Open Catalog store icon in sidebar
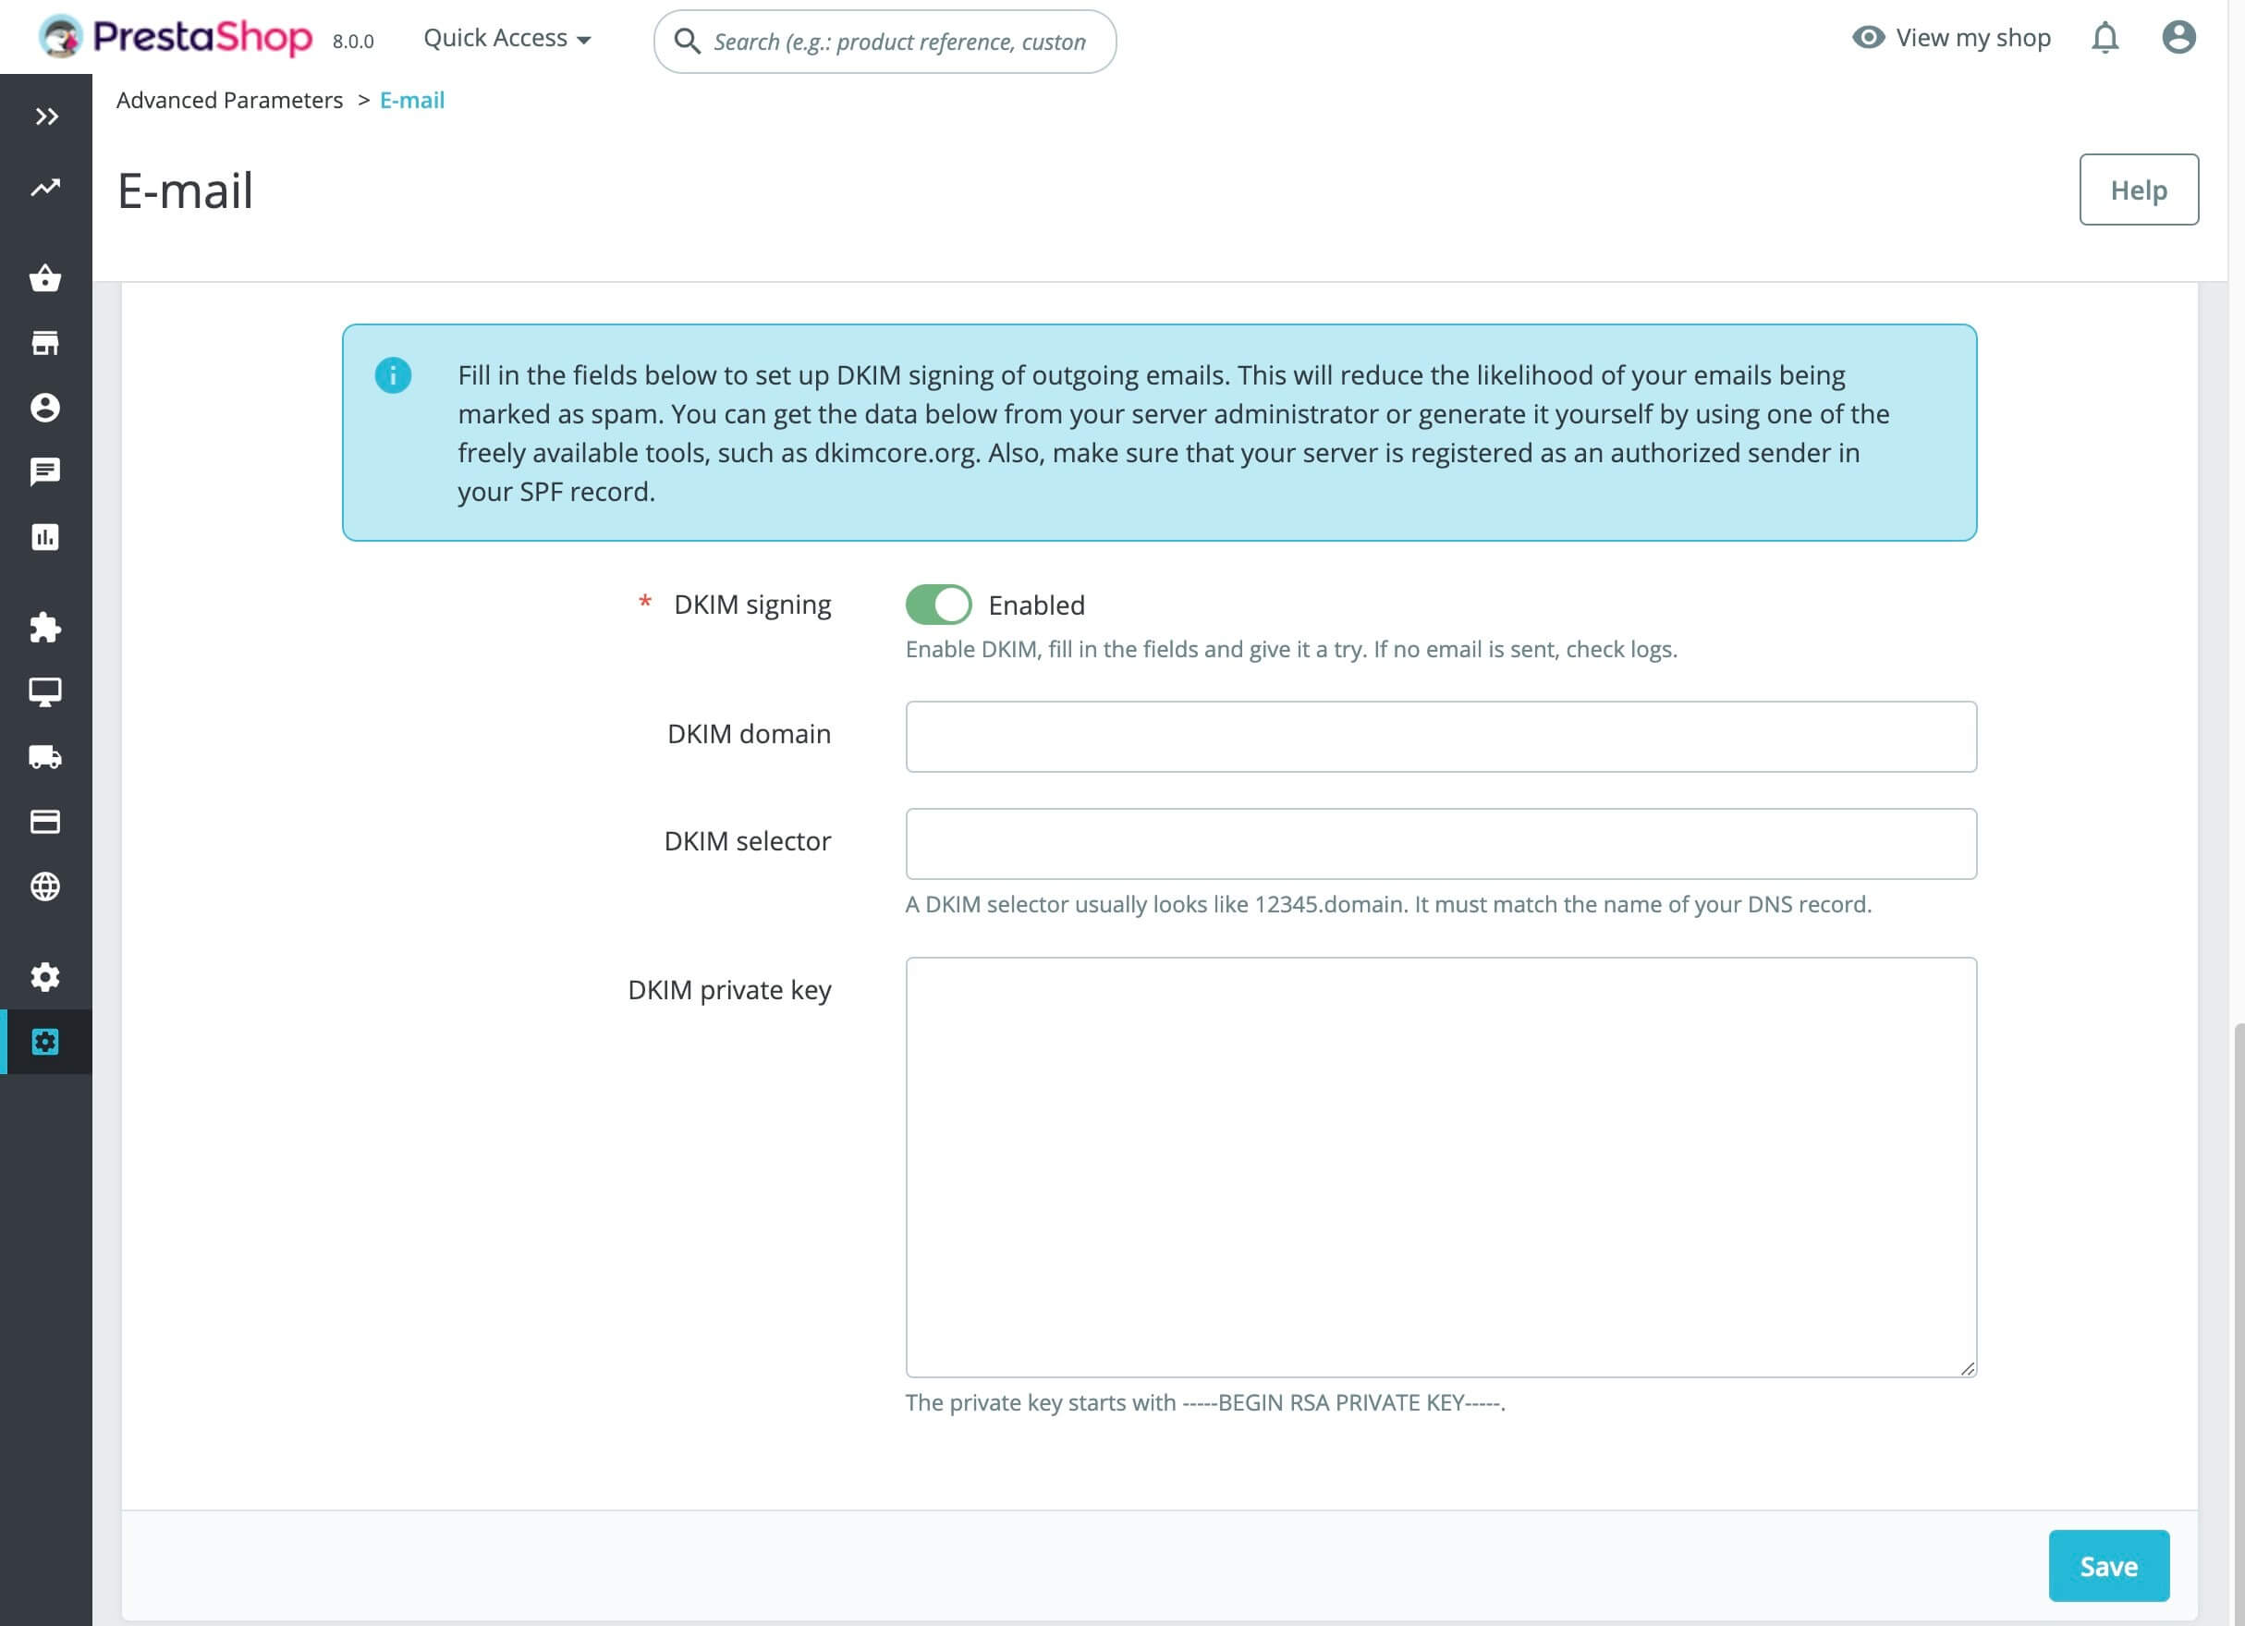2245x1626 pixels. (x=45, y=343)
